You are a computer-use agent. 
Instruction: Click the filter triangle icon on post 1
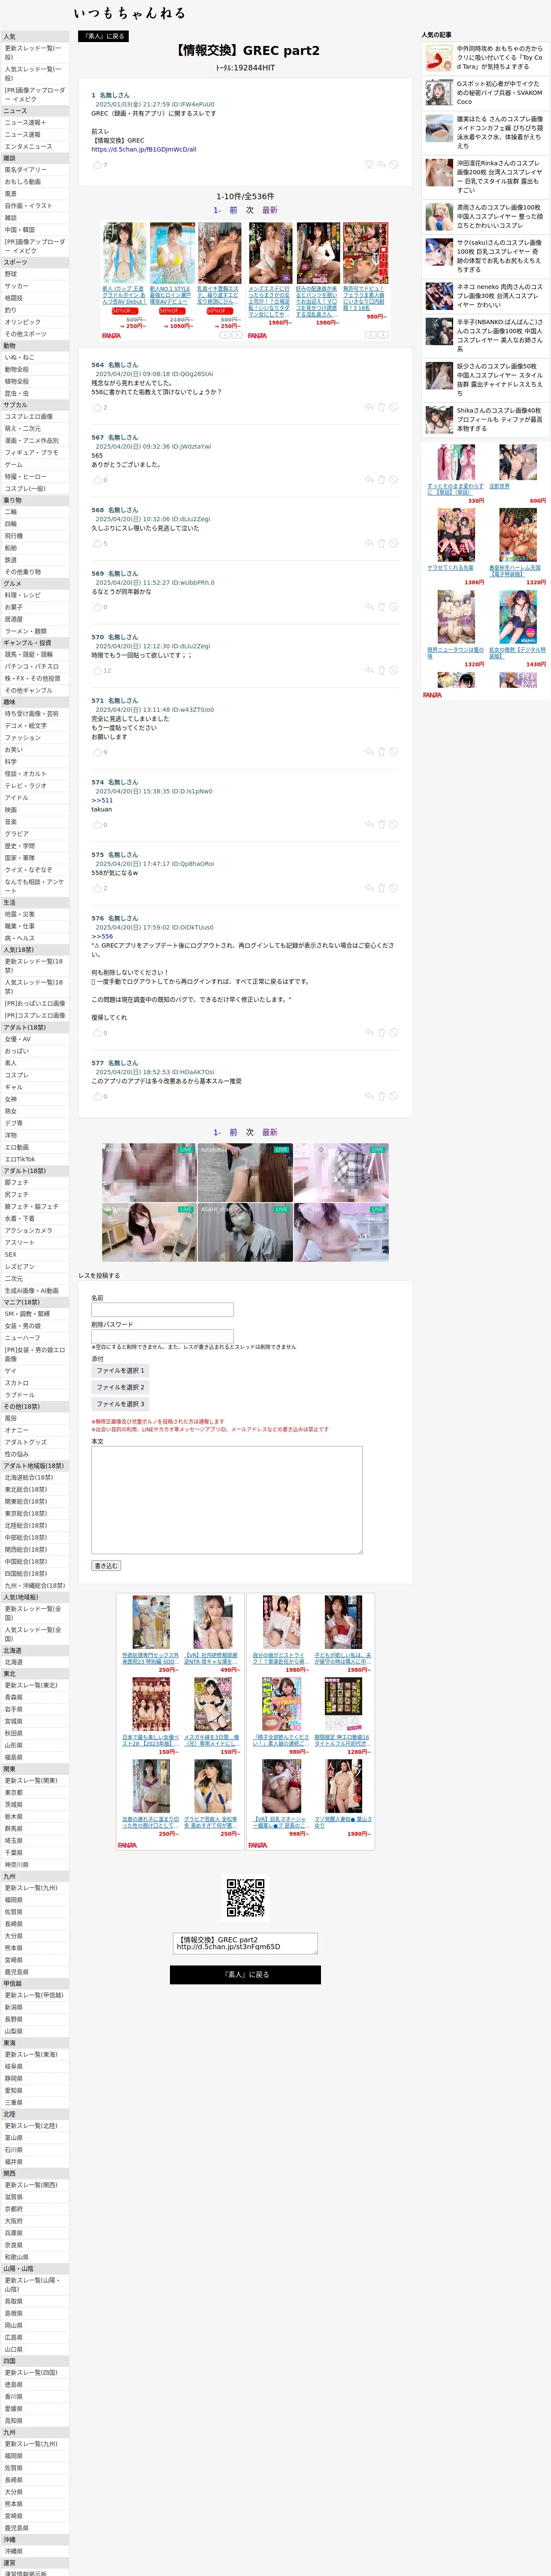click(x=368, y=164)
